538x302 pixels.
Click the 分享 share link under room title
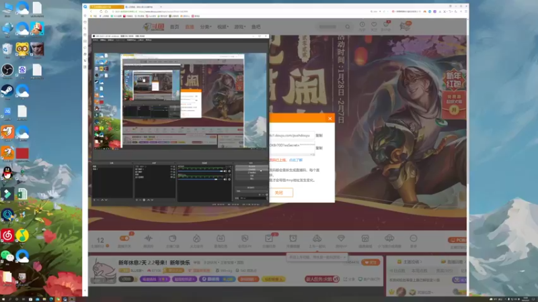click(349, 279)
